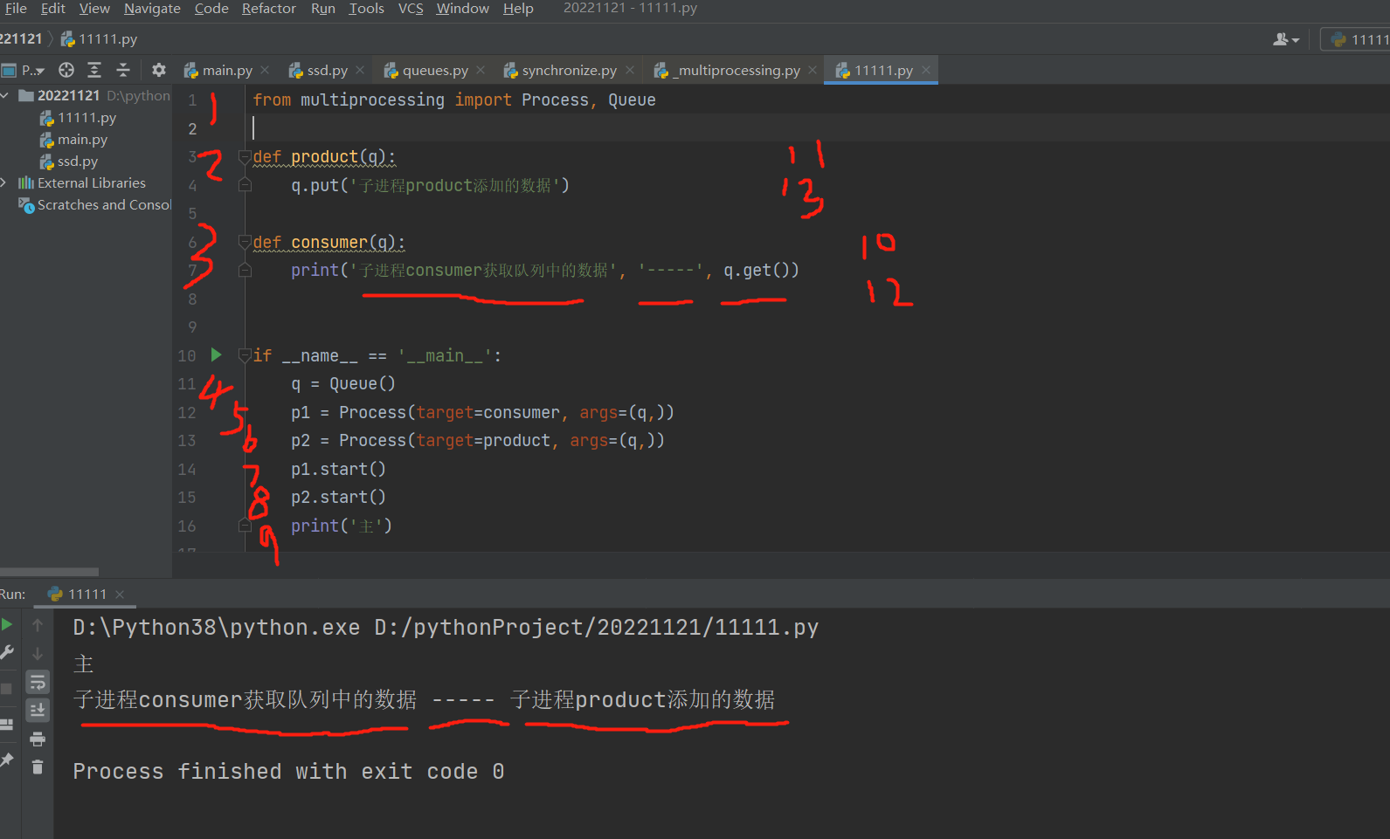Click the 'Process finished with exit code 0' line

click(288, 772)
